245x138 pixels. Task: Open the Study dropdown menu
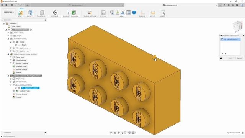tap(21, 16)
